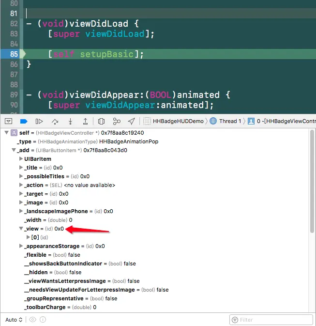
Task: Hide the debug area with the toggle icon
Action: 9,121
